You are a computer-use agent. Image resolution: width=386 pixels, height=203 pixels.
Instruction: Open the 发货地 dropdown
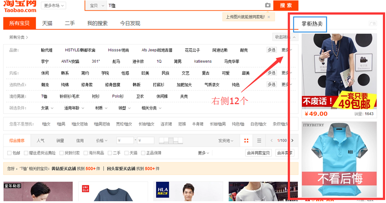point(226,140)
